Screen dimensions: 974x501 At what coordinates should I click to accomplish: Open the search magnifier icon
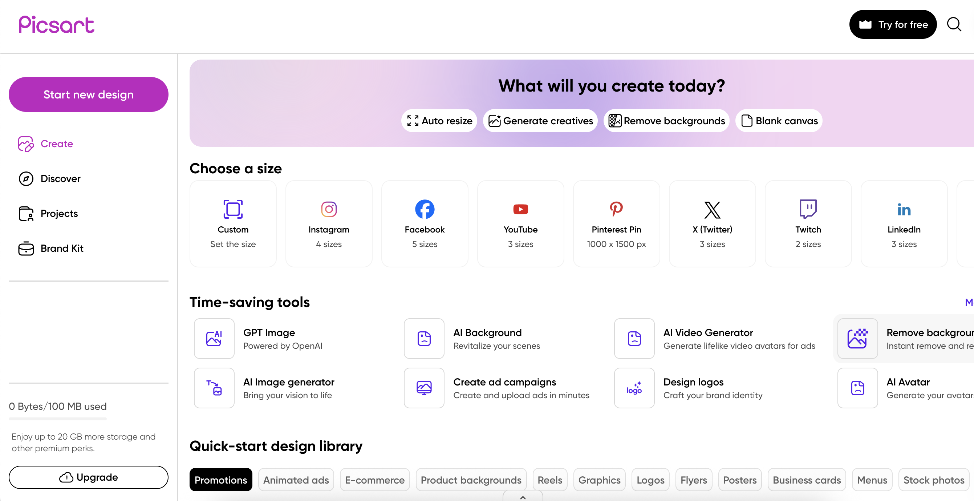[954, 25]
